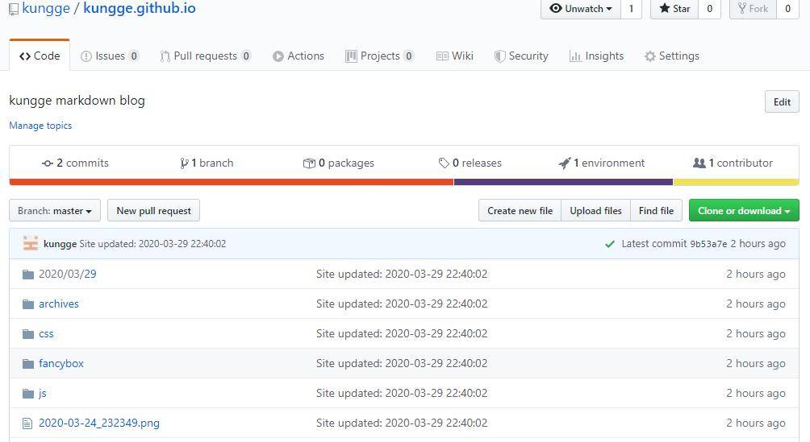Star this repository
Viewport: 810px width, 442px height.
click(x=674, y=9)
